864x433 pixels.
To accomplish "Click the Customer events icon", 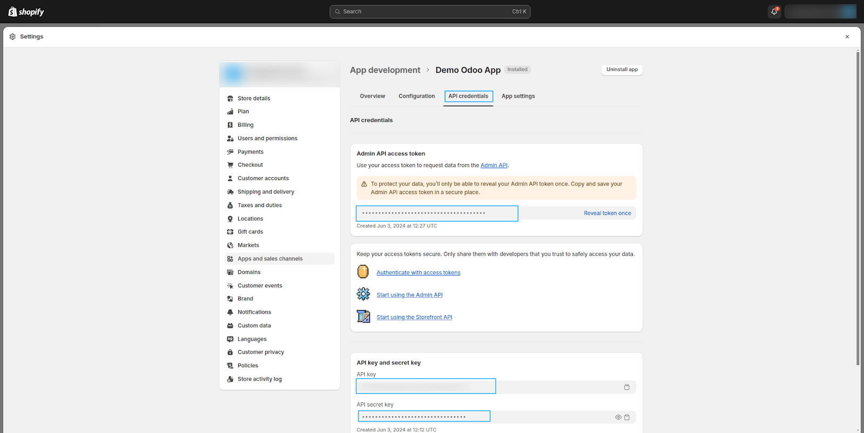I will pyautogui.click(x=230, y=286).
